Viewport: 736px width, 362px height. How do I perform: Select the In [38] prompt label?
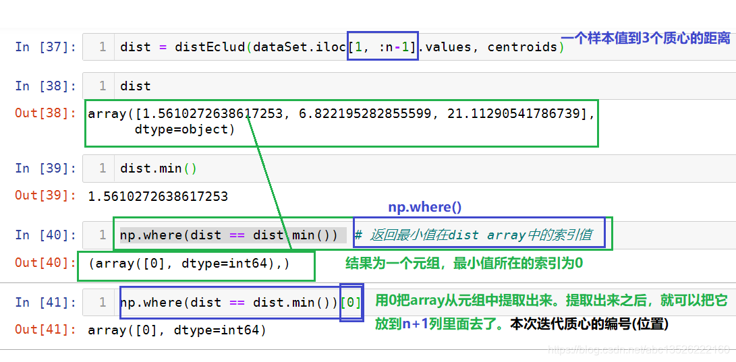45,86
